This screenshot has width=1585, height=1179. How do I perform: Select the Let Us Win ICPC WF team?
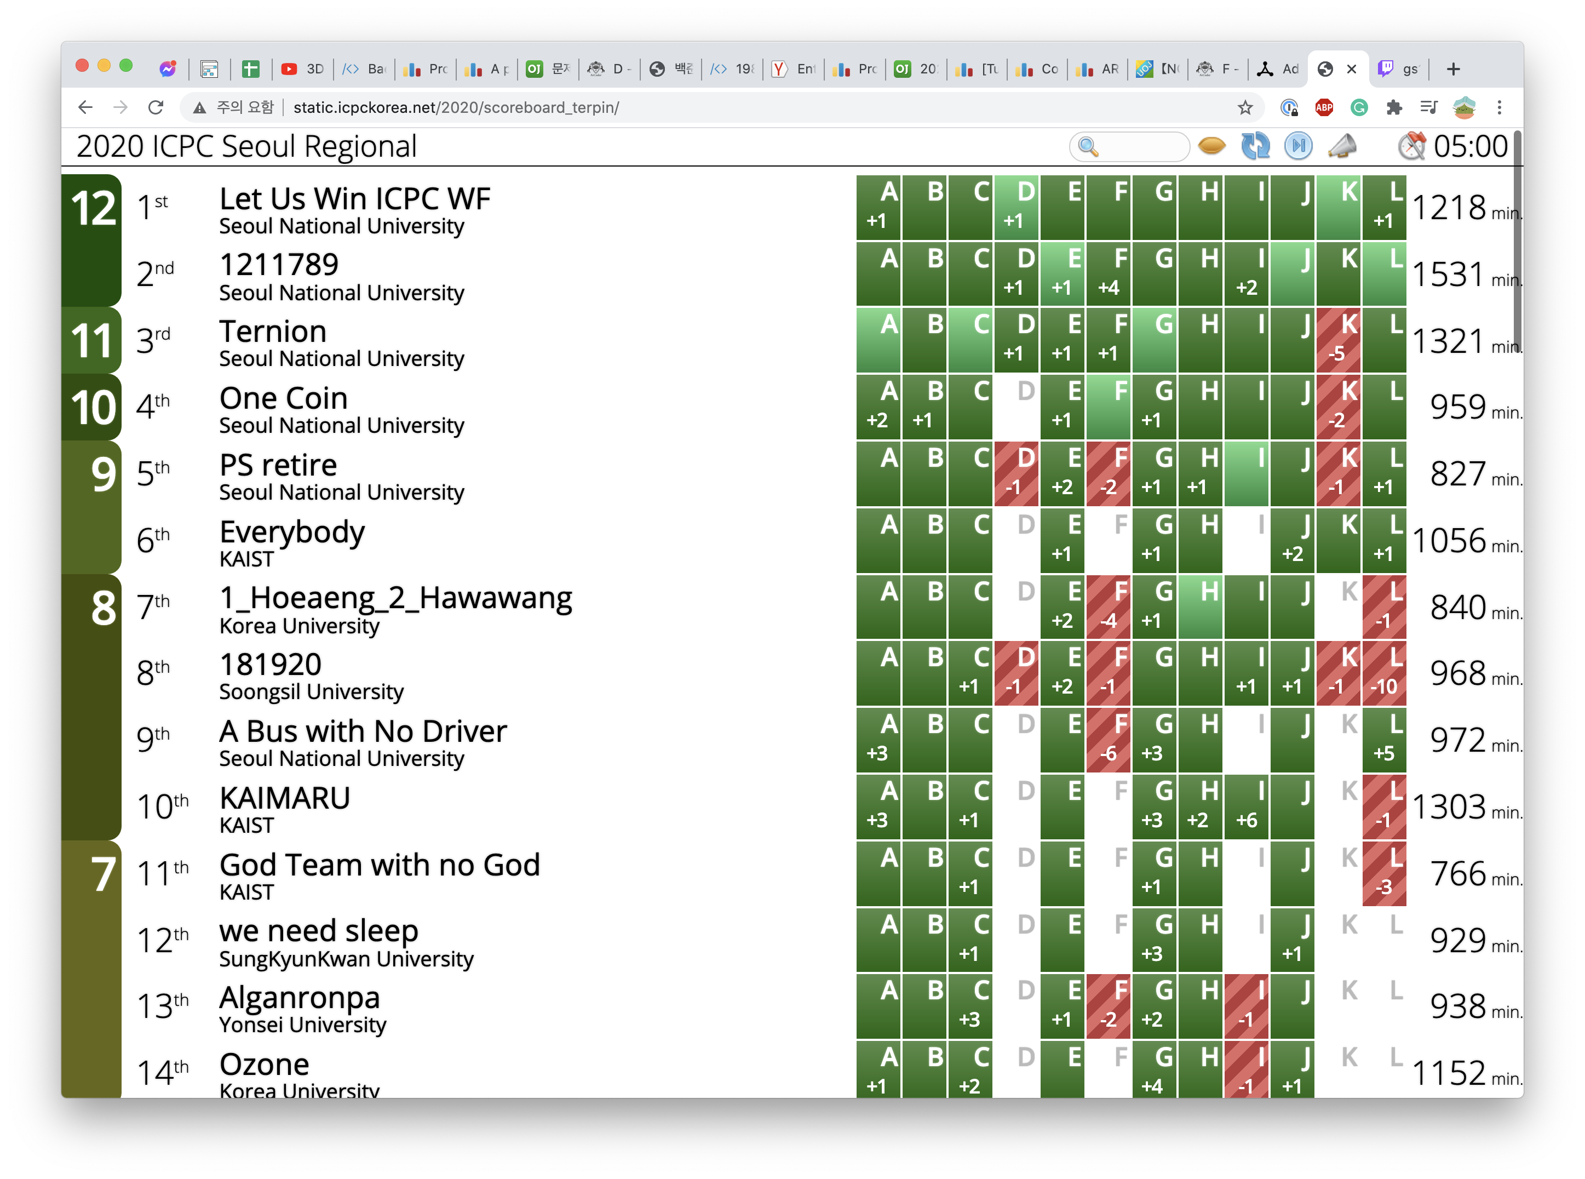click(x=354, y=199)
